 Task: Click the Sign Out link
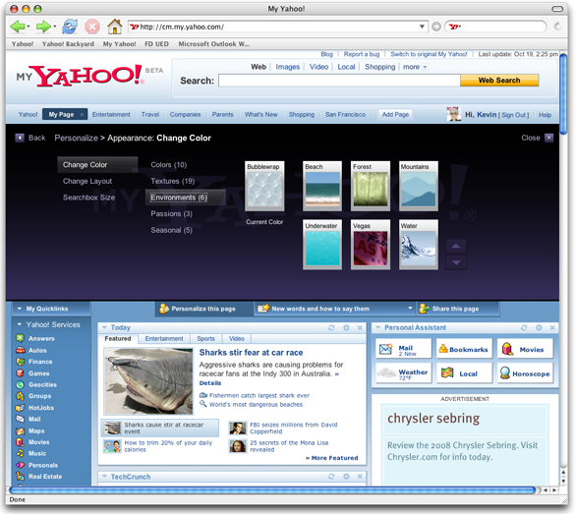tap(513, 115)
